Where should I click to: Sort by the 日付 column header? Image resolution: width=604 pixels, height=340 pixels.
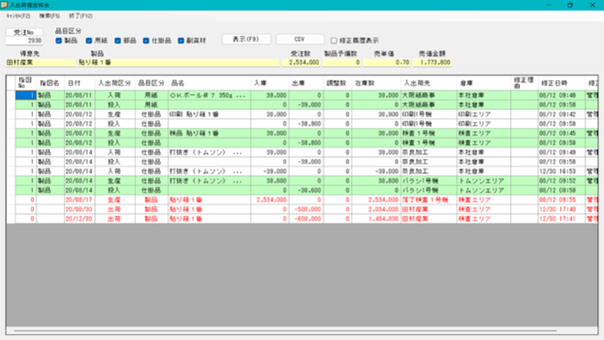[x=80, y=83]
